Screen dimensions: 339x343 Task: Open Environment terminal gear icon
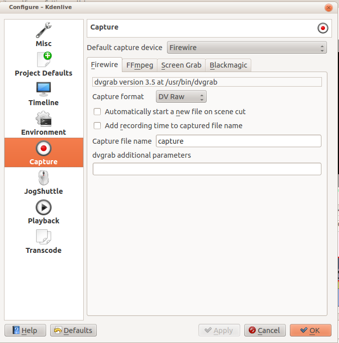44,119
